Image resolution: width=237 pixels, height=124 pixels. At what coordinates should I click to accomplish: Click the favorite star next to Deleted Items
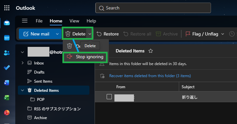coord(151,51)
